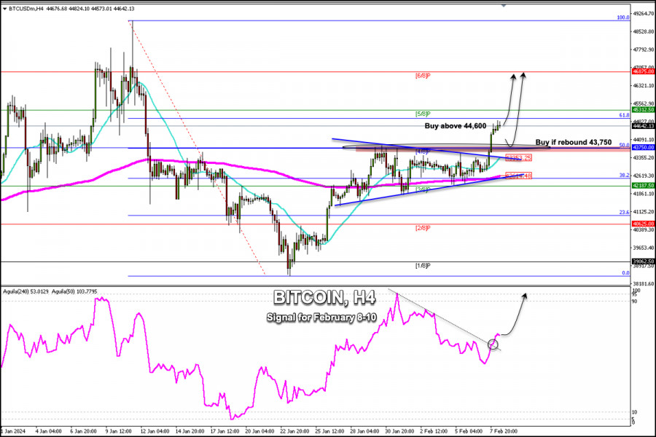Select the green 42187.50 price level tag
656x437 pixels.
tap(643, 185)
